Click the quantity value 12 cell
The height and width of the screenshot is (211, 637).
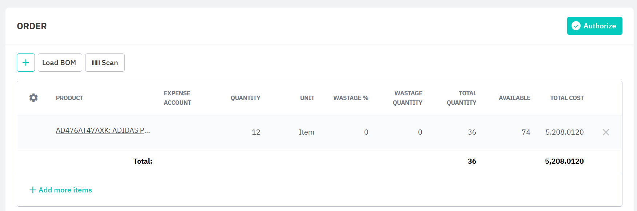coord(256,132)
